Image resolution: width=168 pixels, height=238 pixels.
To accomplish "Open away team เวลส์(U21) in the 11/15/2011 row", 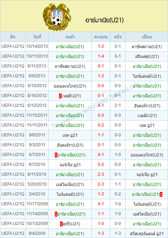I will click(147, 116).
